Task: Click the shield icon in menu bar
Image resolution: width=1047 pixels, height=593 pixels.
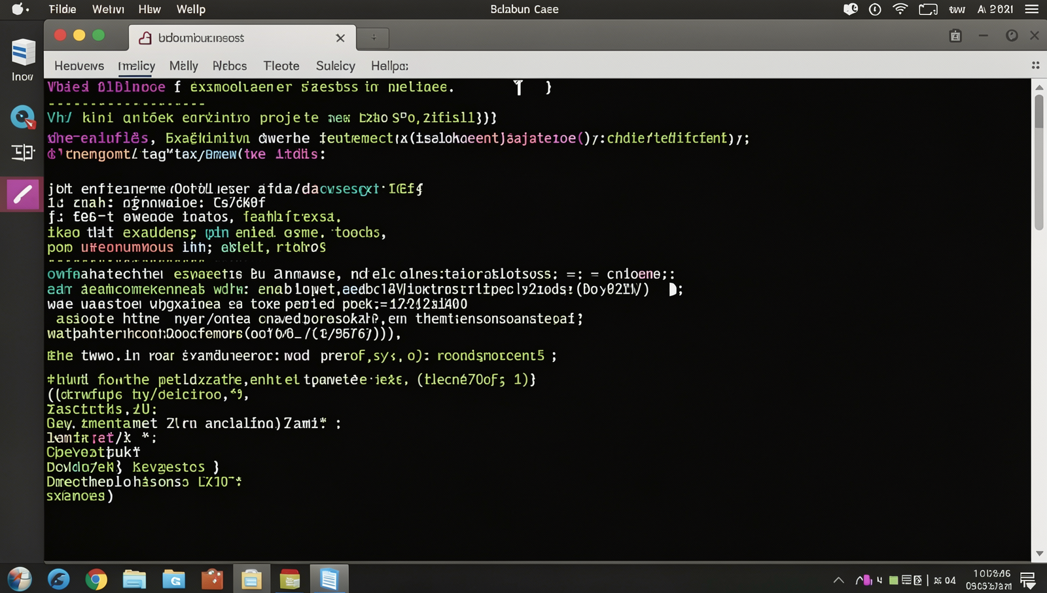Action: point(851,9)
